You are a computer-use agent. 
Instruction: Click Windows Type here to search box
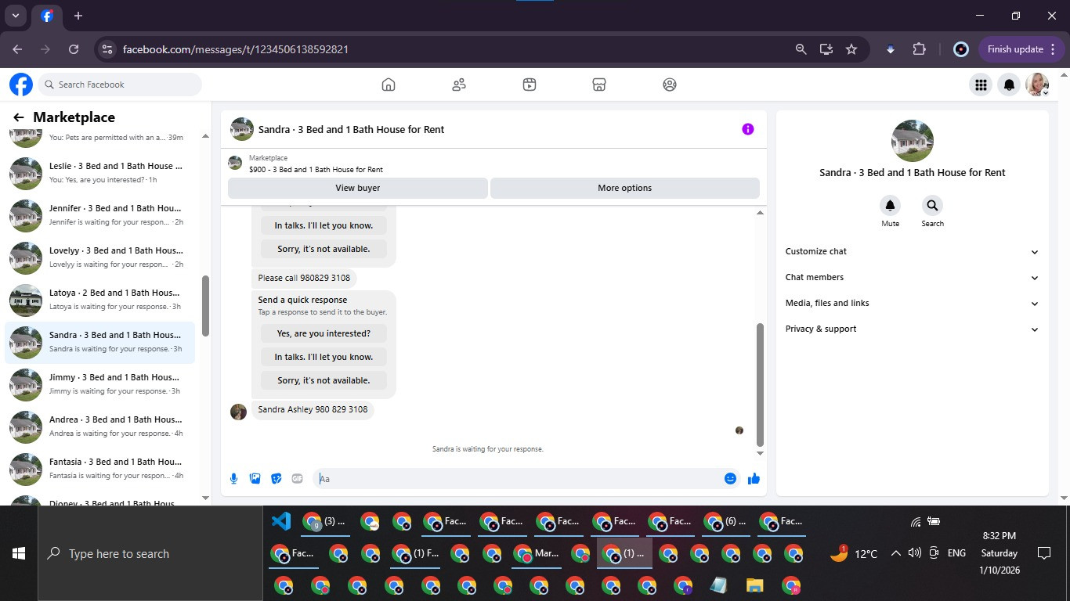tap(150, 553)
